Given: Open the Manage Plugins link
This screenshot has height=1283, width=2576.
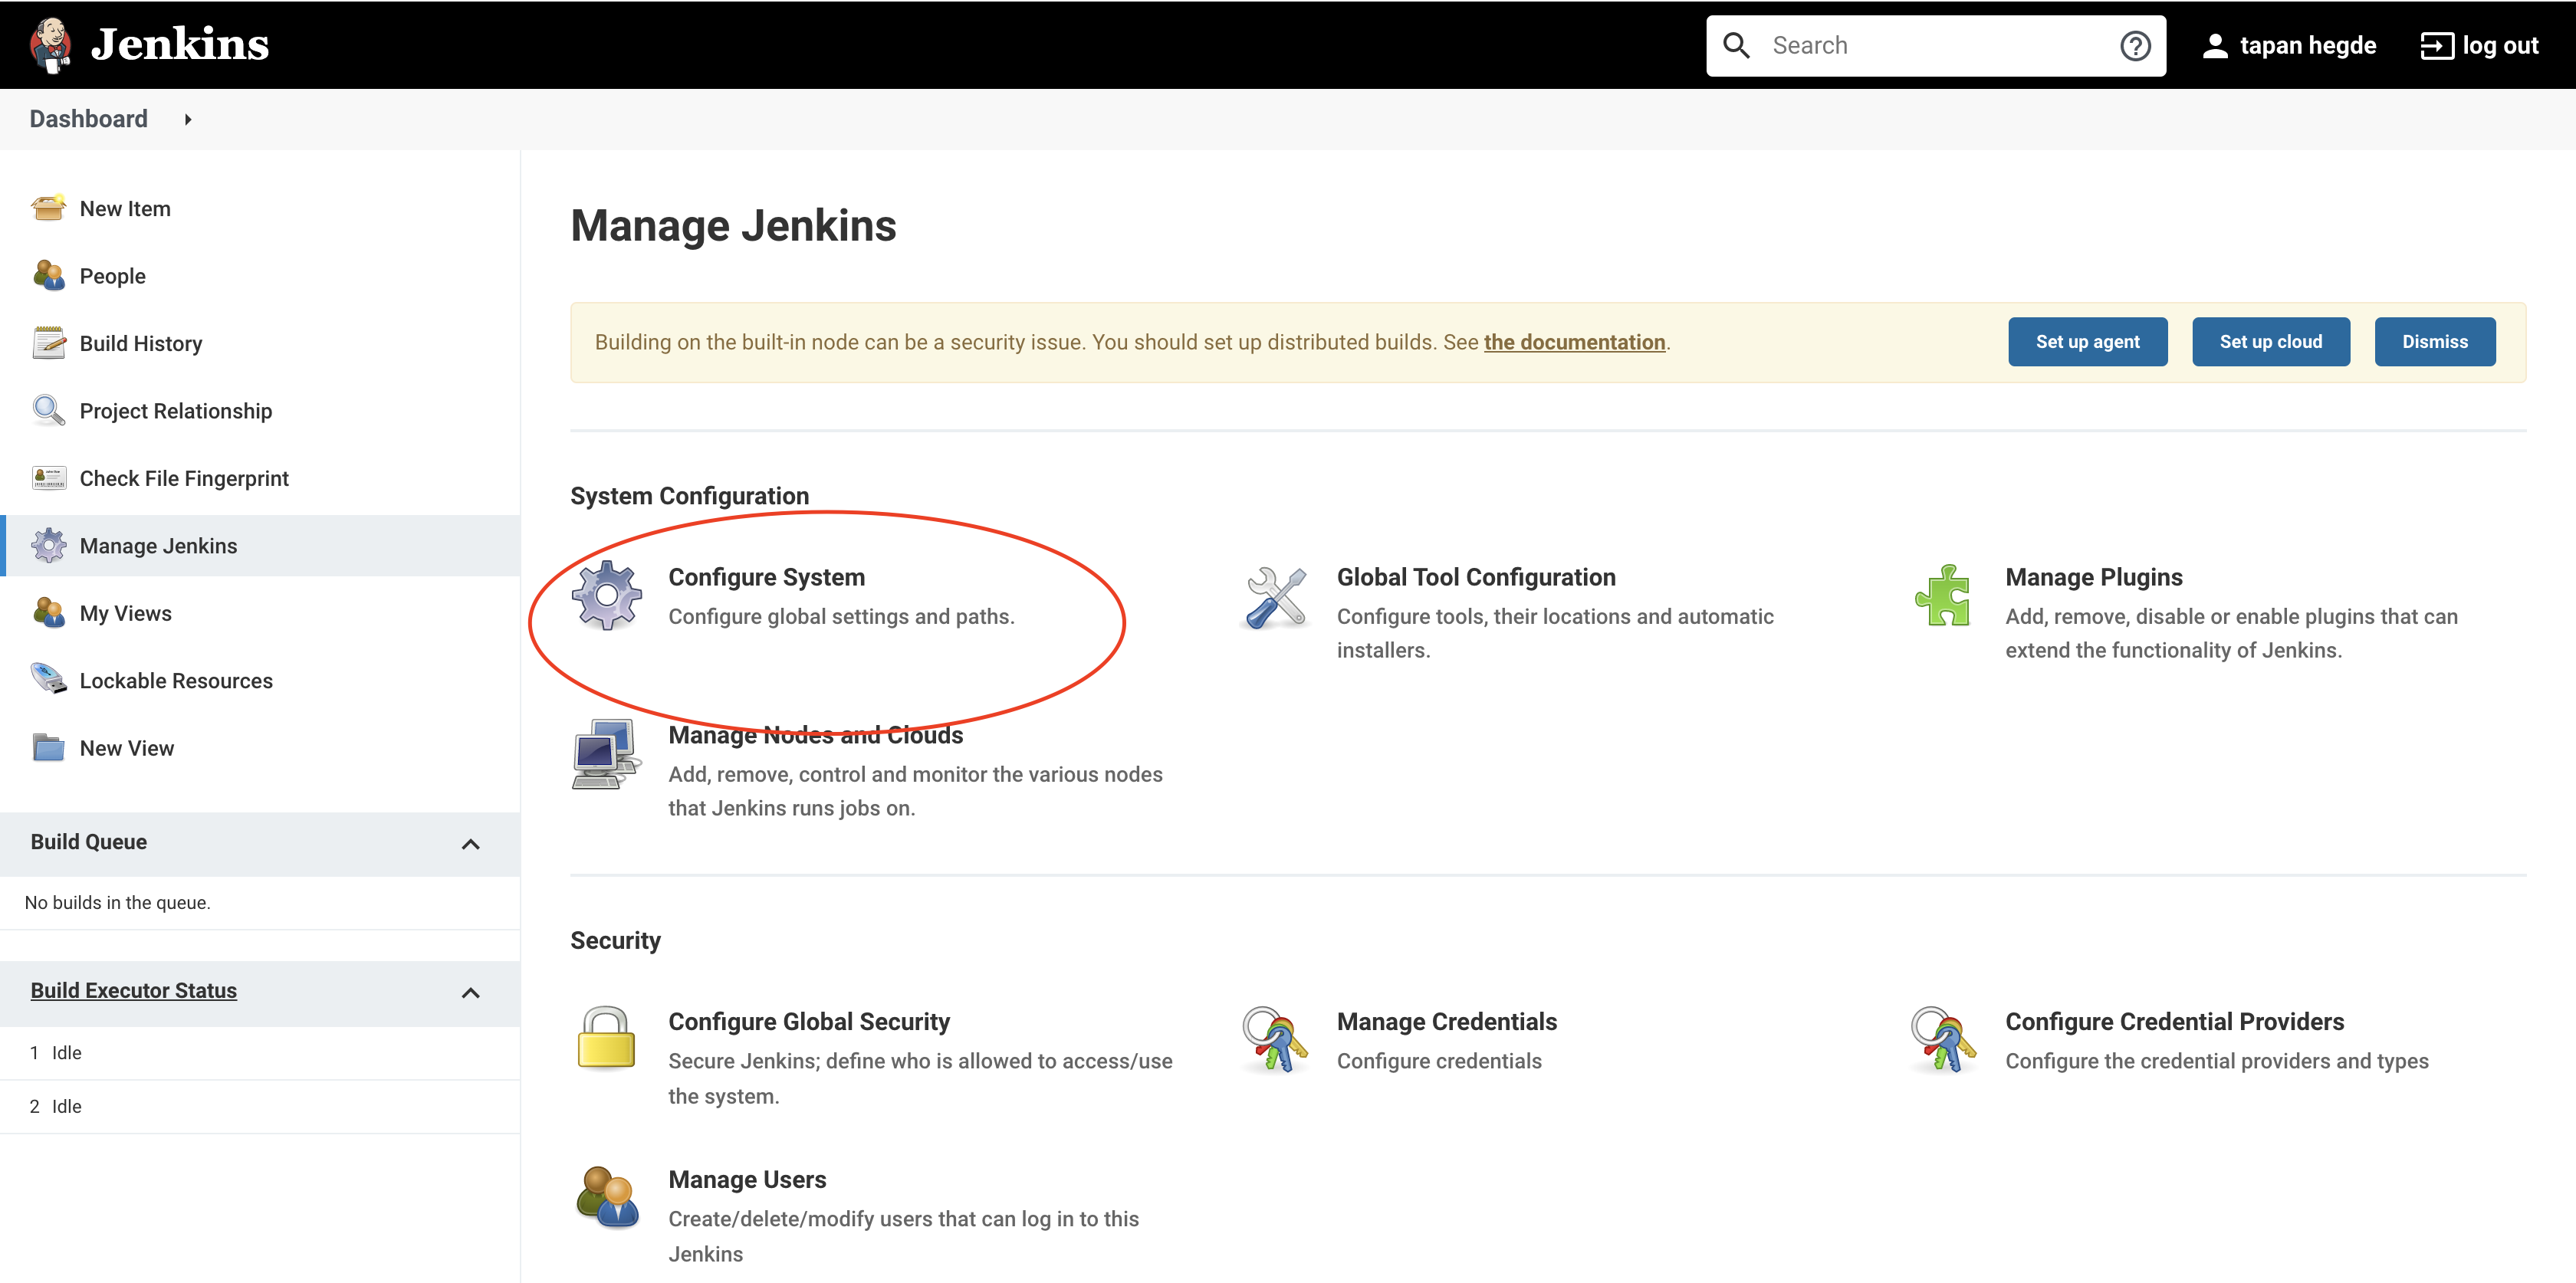Looking at the screenshot, I should tap(2093, 577).
